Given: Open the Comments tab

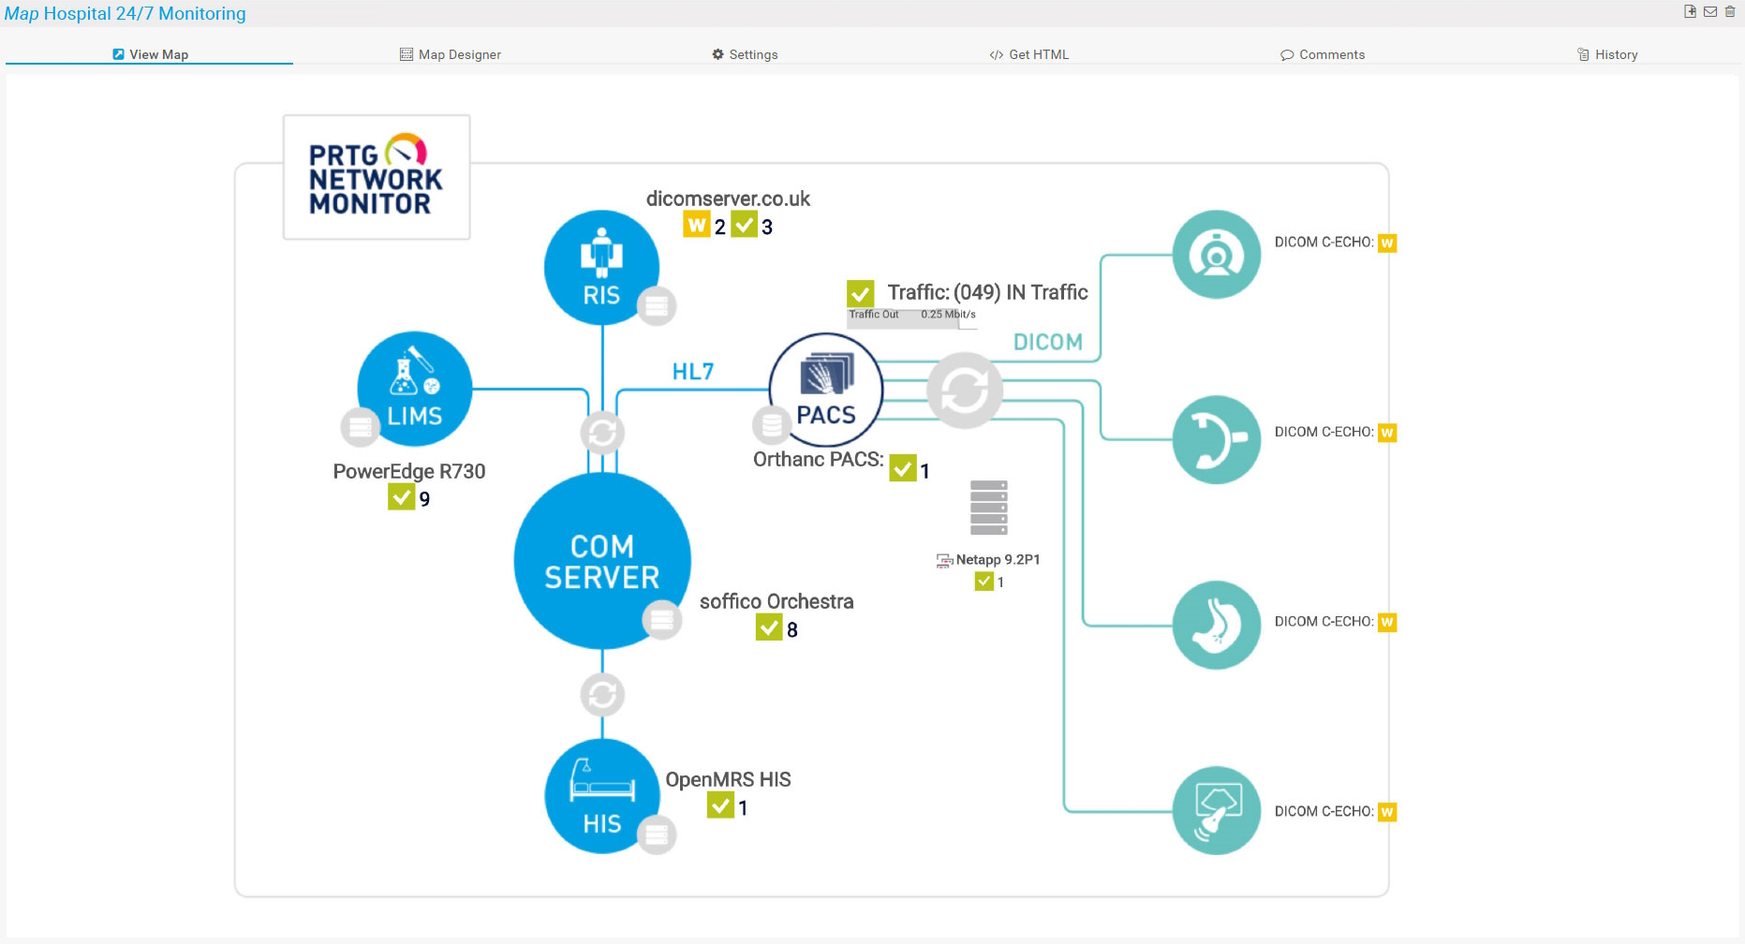Looking at the screenshot, I should 1323,54.
